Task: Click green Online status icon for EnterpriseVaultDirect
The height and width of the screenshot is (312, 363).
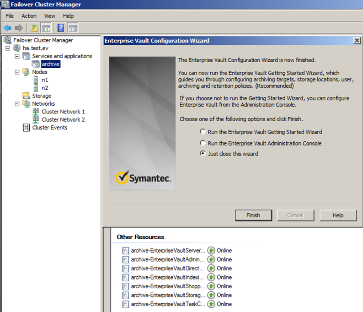Action: coord(211,269)
